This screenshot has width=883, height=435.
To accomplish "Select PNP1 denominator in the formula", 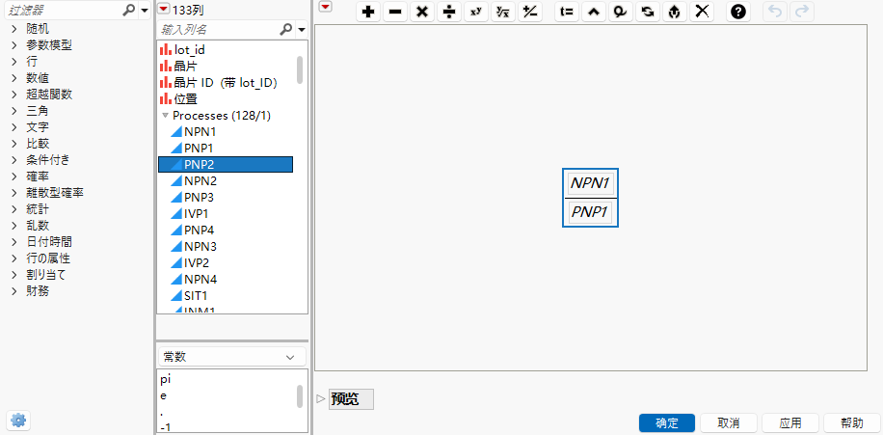I will pyautogui.click(x=590, y=212).
